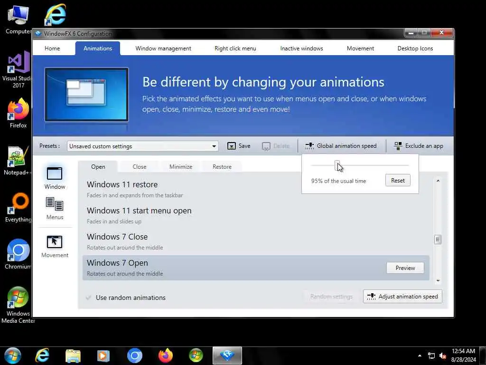Click Adjust animation speed button
The width and height of the screenshot is (486, 365).
[402, 297]
